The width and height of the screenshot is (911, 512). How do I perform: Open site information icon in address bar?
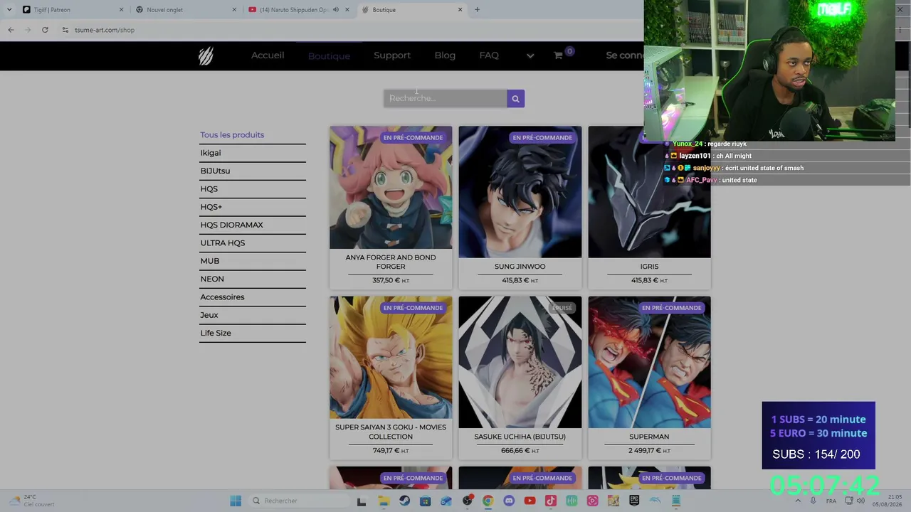pos(65,30)
